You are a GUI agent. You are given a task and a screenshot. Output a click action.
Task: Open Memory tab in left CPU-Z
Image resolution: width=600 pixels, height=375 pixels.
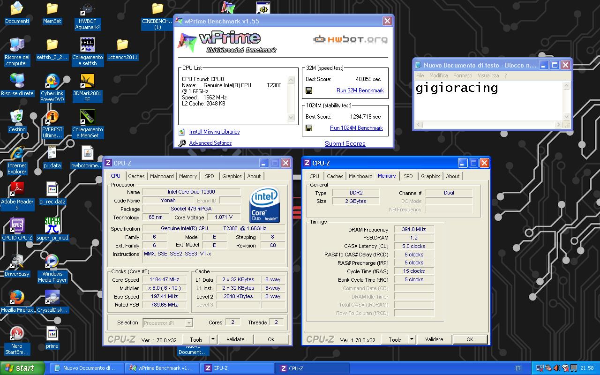(188, 176)
